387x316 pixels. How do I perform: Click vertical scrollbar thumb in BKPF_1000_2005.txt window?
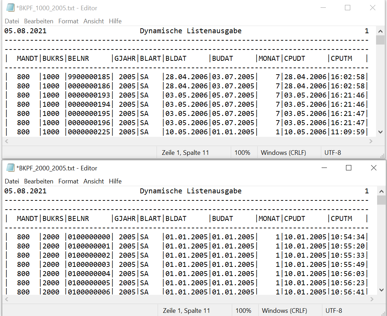pyautogui.click(x=380, y=40)
